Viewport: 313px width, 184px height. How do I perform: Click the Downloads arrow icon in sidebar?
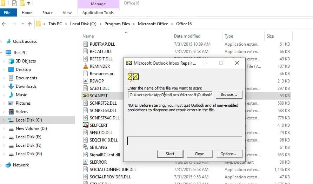click(x=11, y=86)
